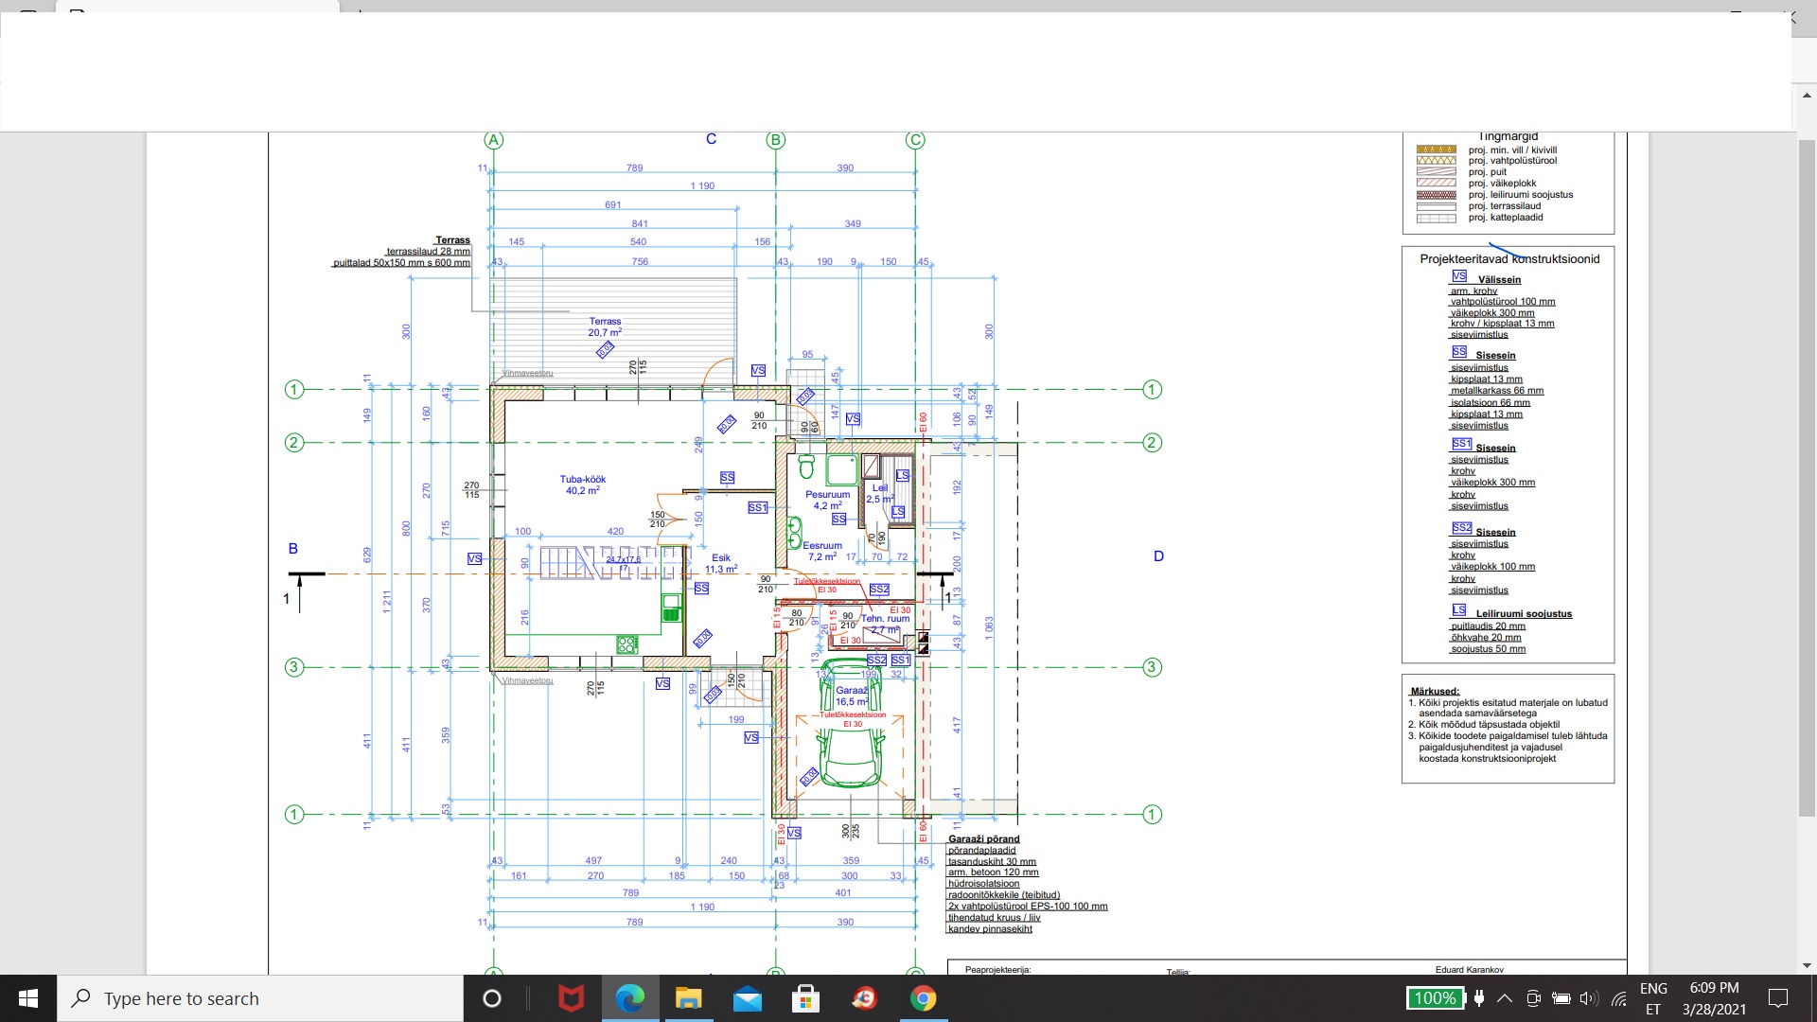Image resolution: width=1817 pixels, height=1022 pixels.
Task: Open McAfee from the taskbar
Action: pos(571,998)
